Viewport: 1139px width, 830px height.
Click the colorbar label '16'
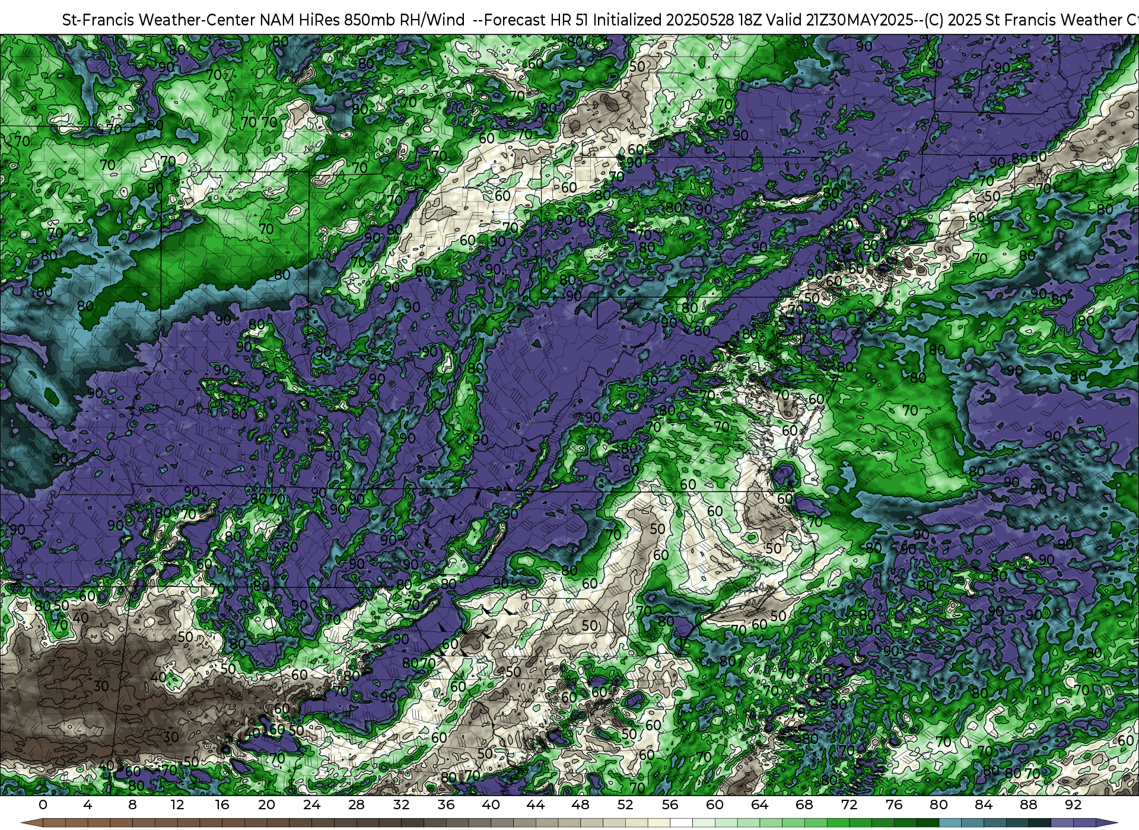point(222,805)
